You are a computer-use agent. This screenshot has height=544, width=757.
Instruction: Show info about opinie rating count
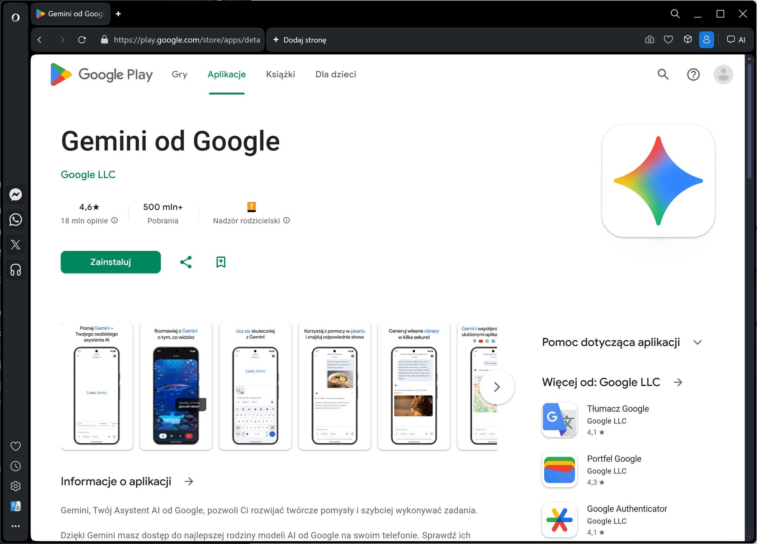click(x=115, y=220)
